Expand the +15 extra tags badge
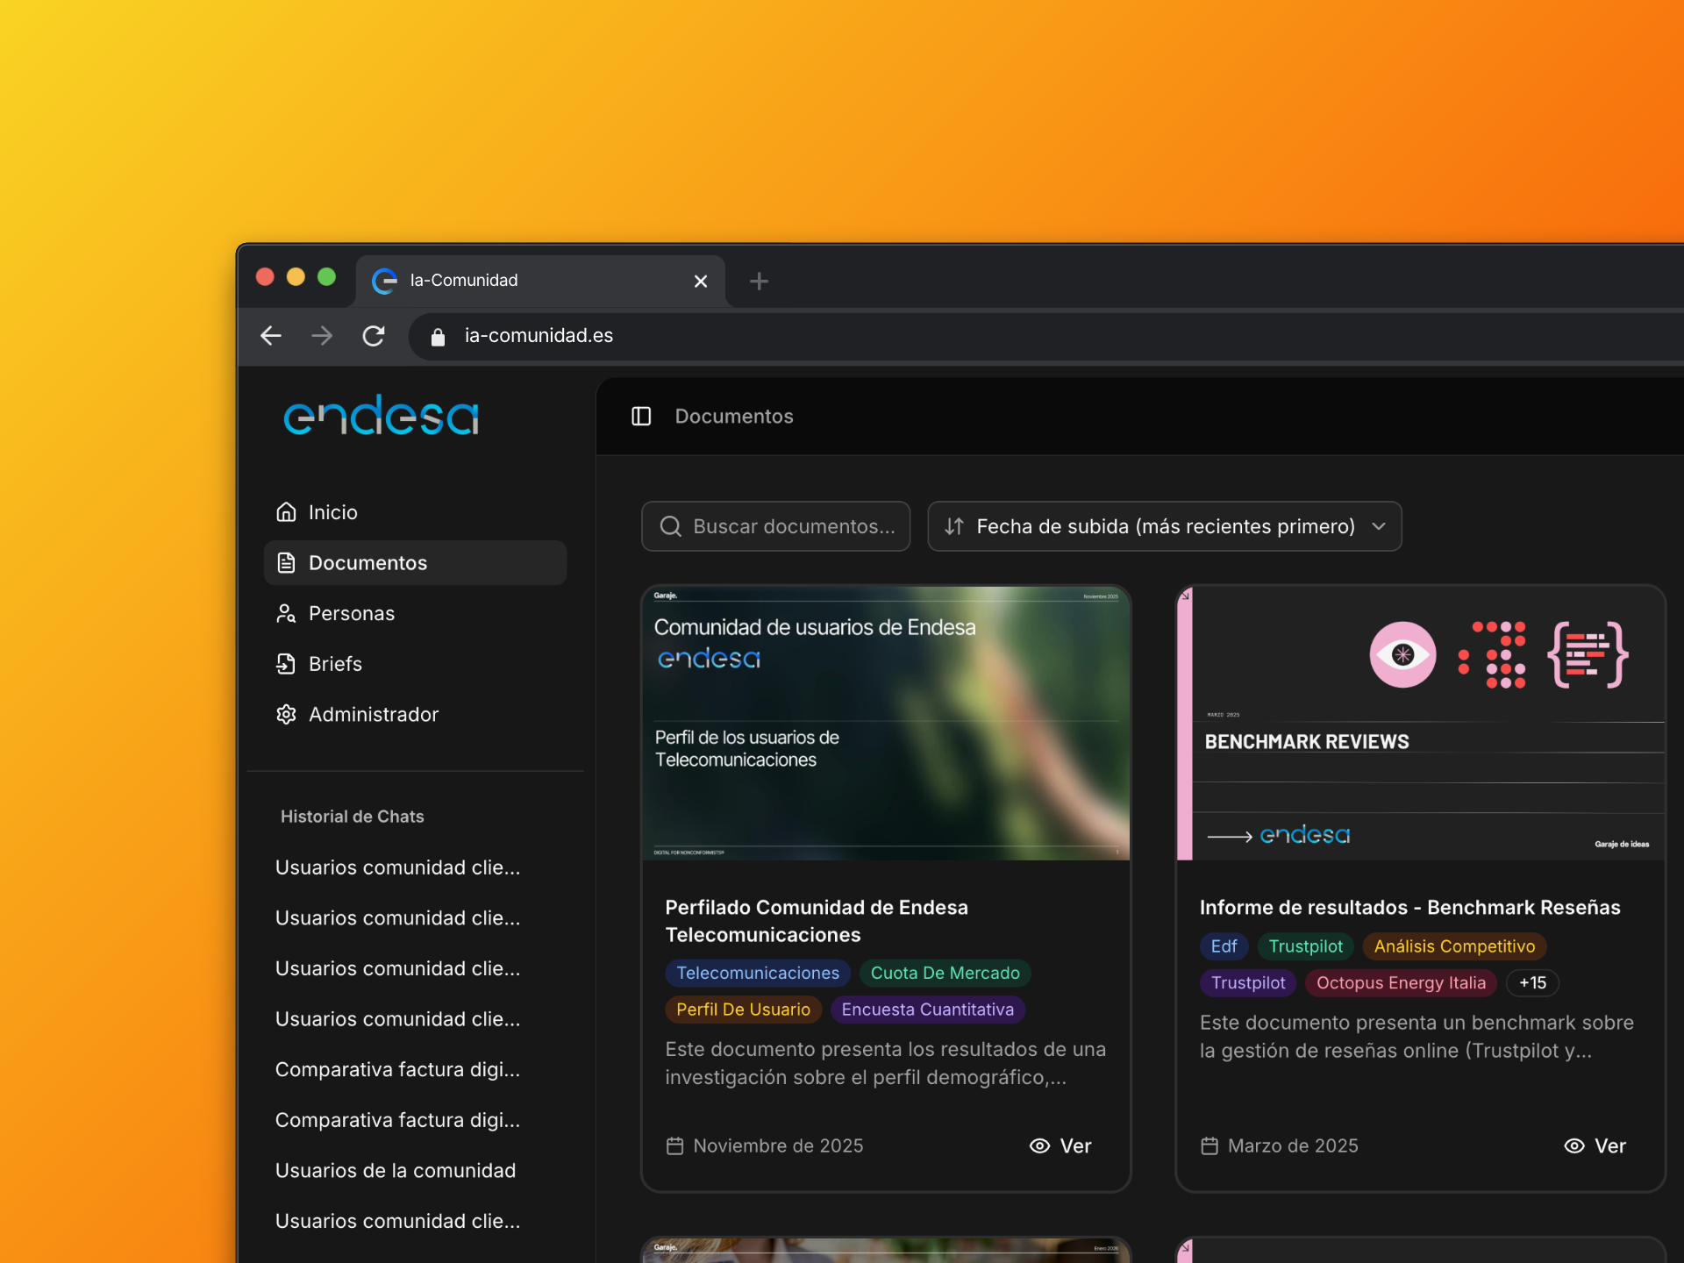Screen dimensions: 1684x1263 point(1532,982)
